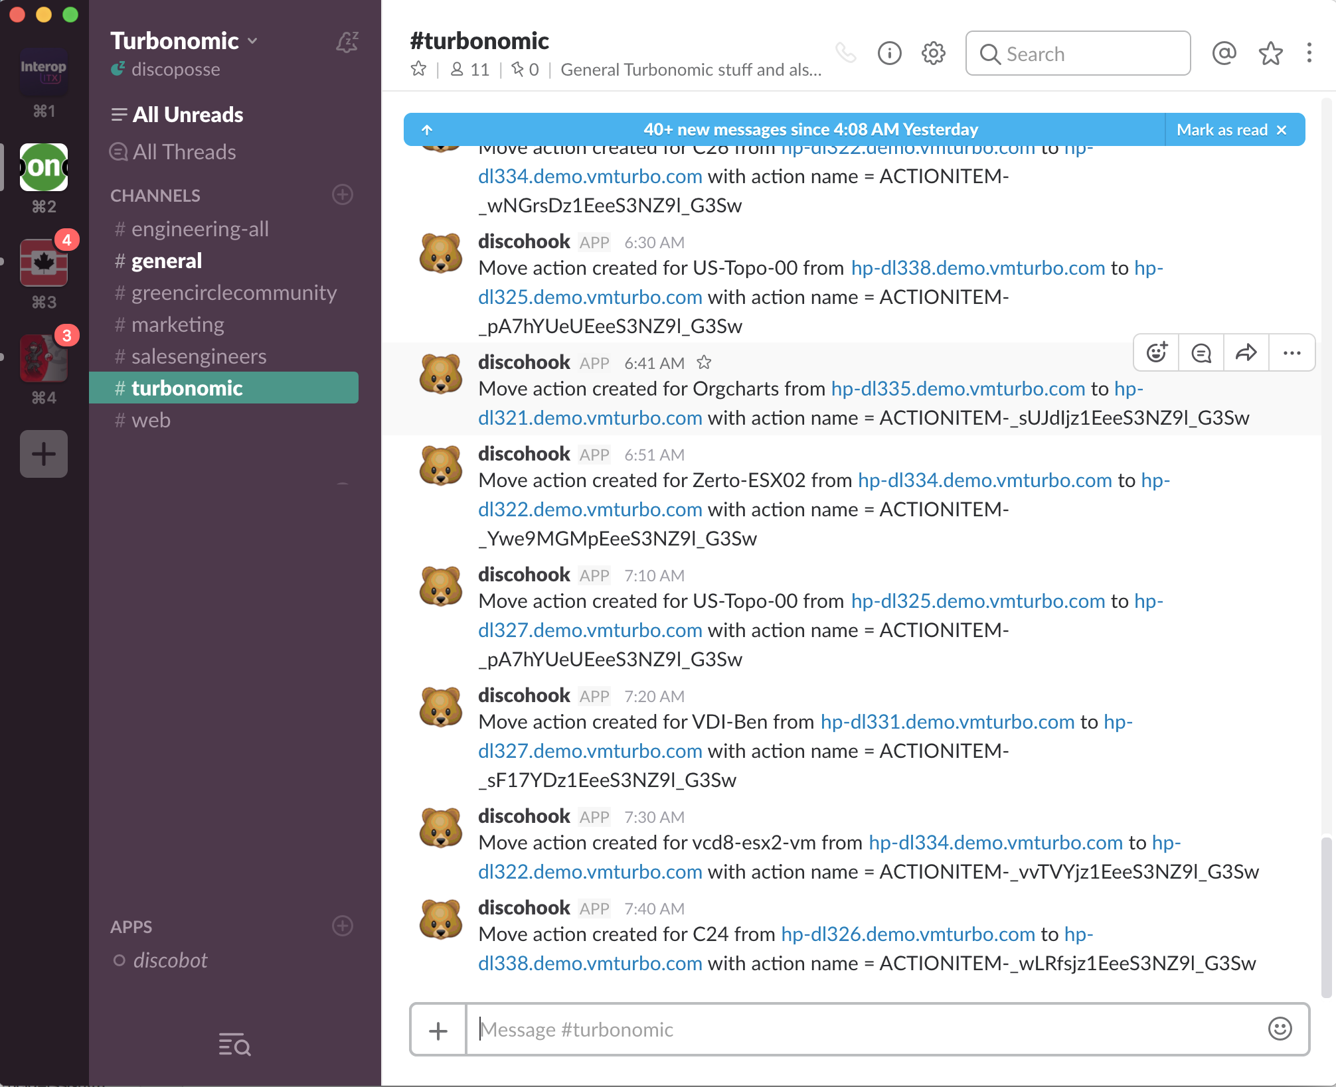Star the 6:41 AM discohook message
1336x1087 pixels.
click(x=704, y=362)
